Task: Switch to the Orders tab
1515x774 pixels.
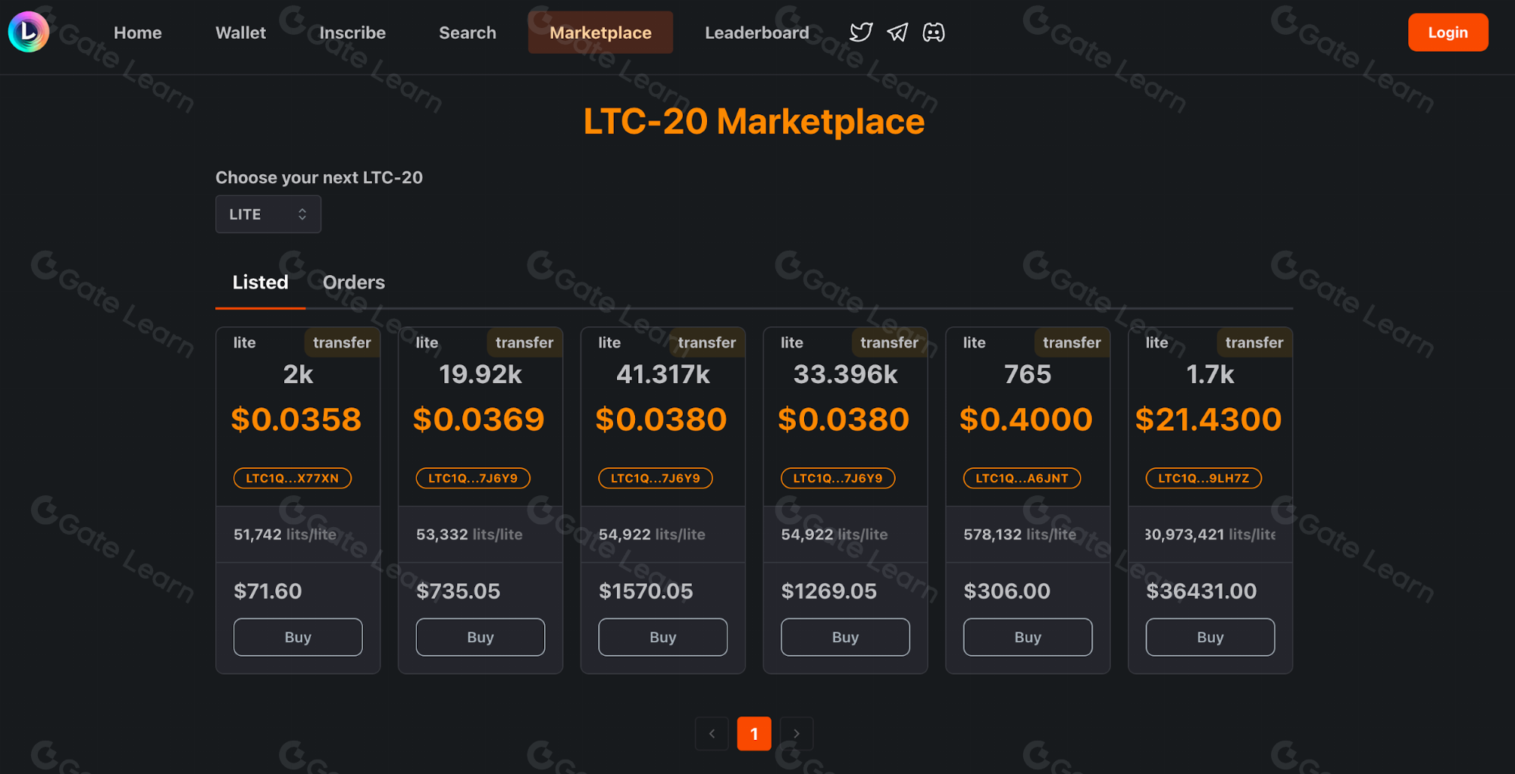Action: [x=354, y=282]
